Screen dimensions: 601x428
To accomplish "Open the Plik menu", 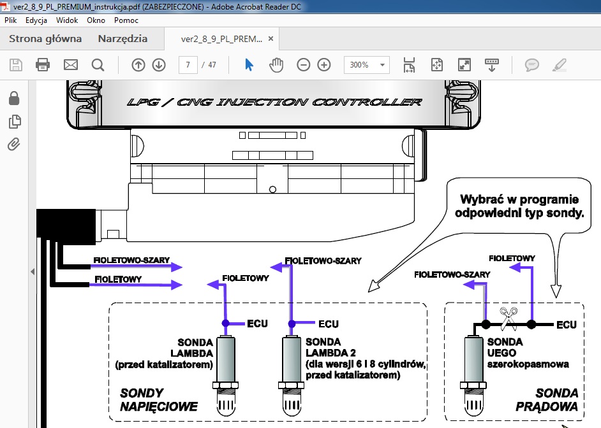I will (x=10, y=20).
